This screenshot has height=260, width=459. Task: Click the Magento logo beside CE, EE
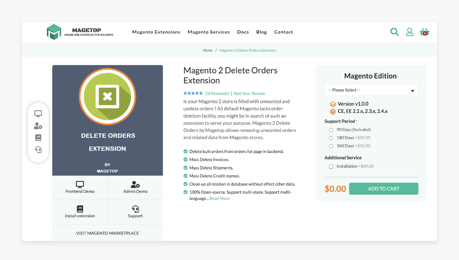point(333,112)
